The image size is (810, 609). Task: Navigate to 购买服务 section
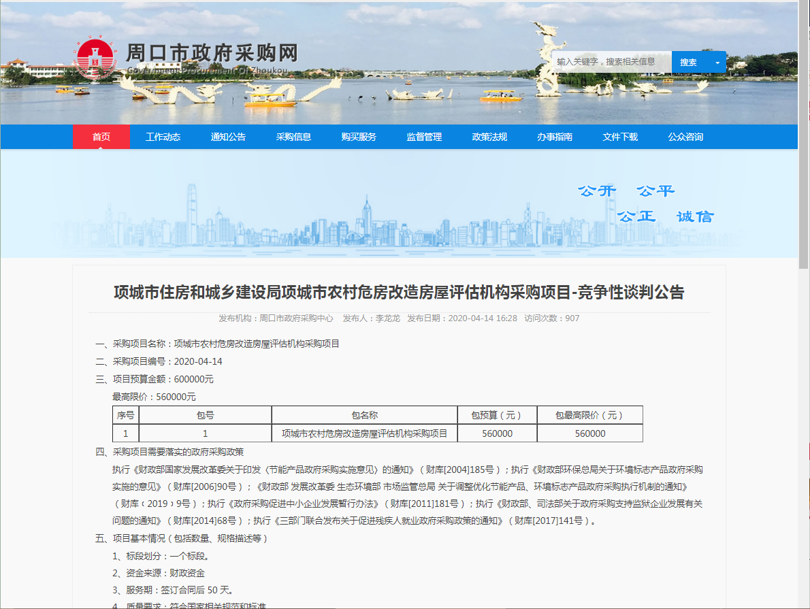[x=359, y=137]
